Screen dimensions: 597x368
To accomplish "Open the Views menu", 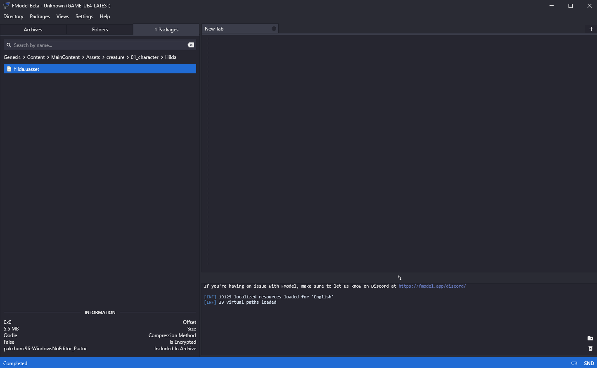I will (63, 16).
